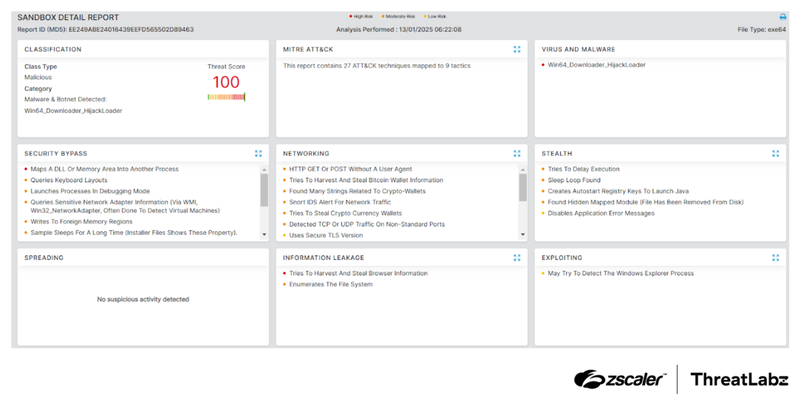The height and width of the screenshot is (406, 798).
Task: Click the Threat Score gauge bar
Action: click(x=226, y=97)
